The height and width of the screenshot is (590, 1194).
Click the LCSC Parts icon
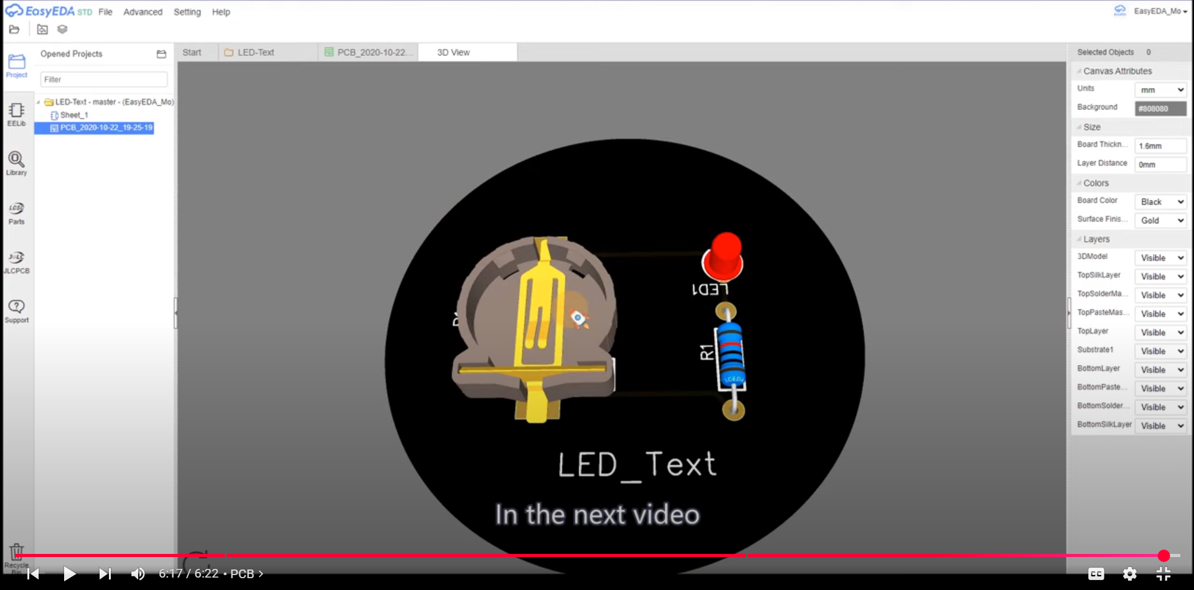pyautogui.click(x=16, y=212)
